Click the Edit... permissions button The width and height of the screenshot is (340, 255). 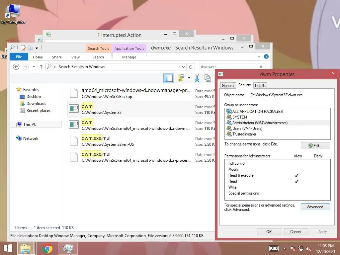pyautogui.click(x=315, y=146)
